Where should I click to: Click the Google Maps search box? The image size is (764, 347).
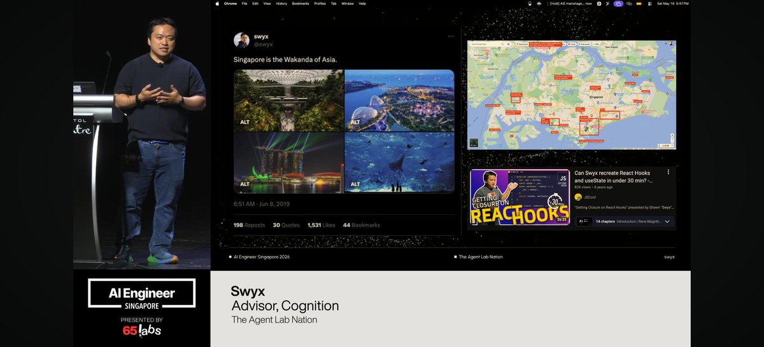pos(492,44)
